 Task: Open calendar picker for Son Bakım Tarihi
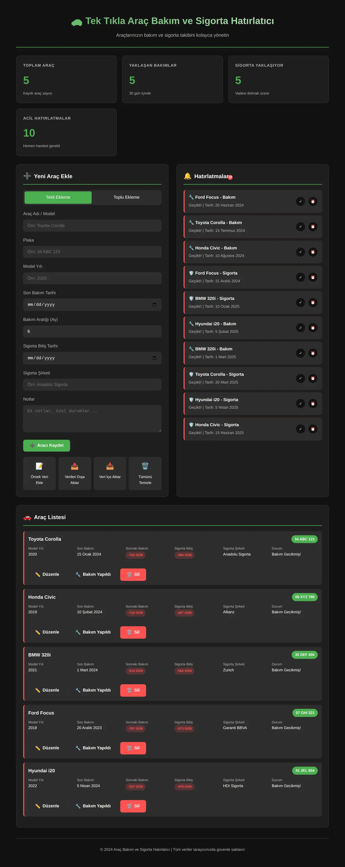click(154, 305)
